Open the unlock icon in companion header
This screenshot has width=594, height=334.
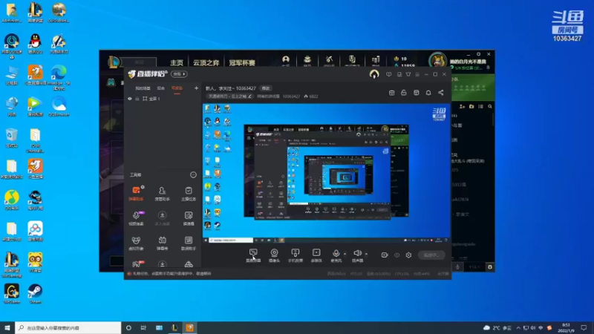(403, 92)
